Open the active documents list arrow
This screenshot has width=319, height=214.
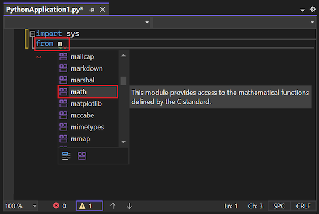click(303, 10)
